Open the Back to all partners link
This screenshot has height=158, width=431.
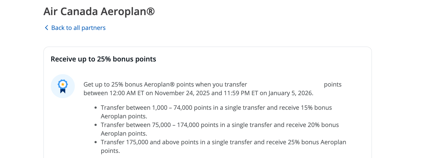click(x=78, y=28)
